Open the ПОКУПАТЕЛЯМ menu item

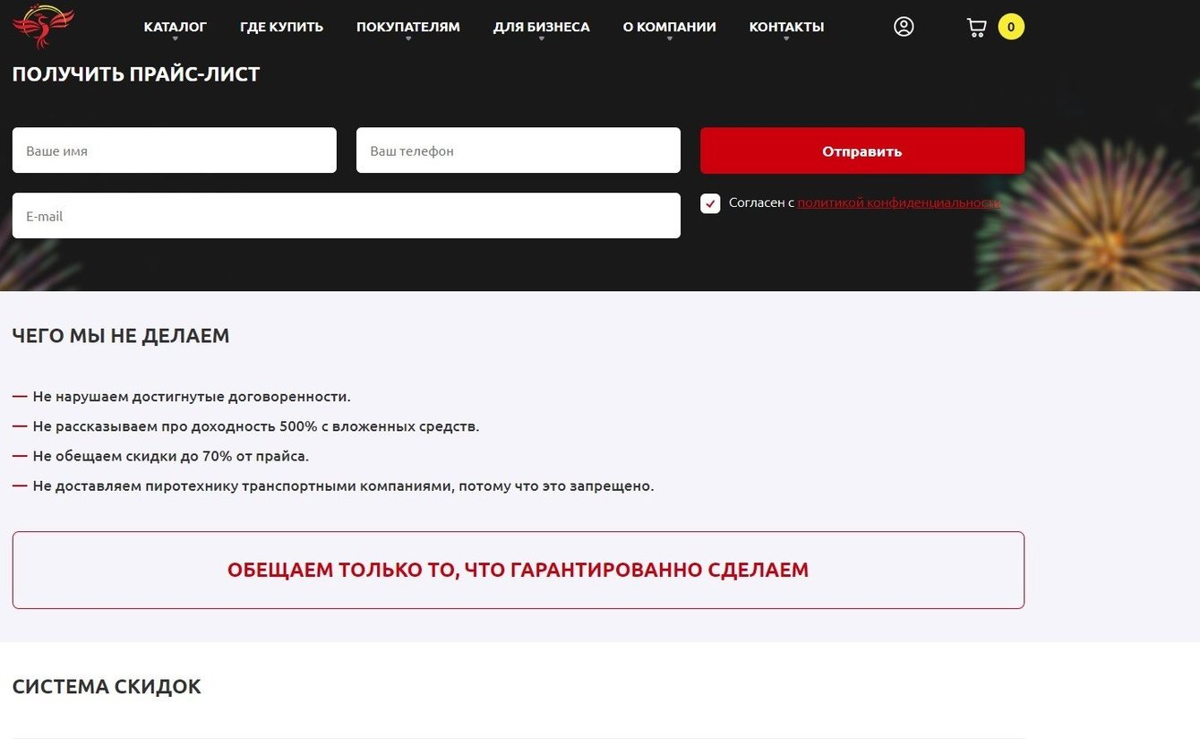tap(408, 27)
